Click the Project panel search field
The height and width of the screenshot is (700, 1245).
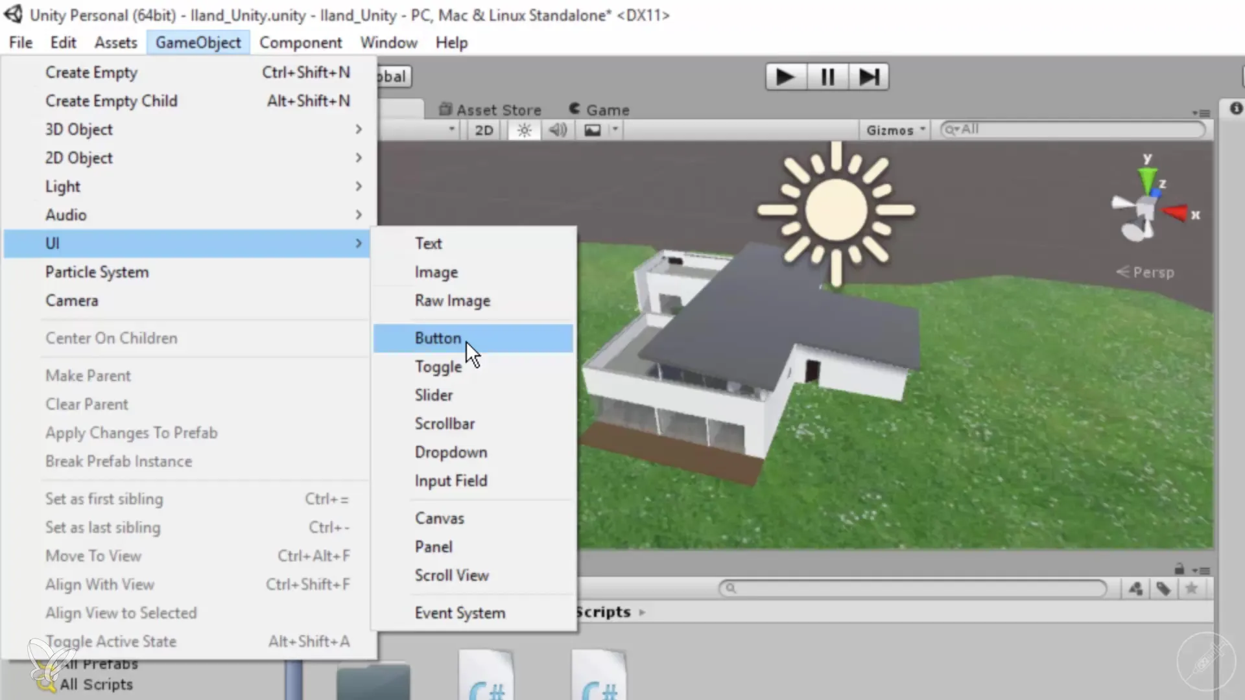click(x=913, y=589)
